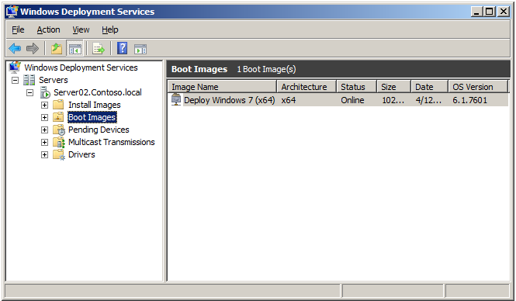
Task: Toggle the Show/Hide Console Tree icon
Action: click(x=74, y=49)
